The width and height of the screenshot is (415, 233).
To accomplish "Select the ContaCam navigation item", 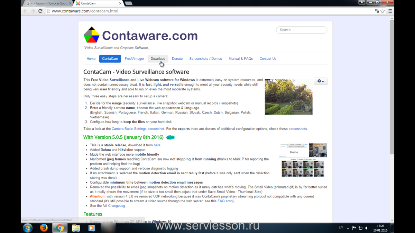I will (x=110, y=59).
